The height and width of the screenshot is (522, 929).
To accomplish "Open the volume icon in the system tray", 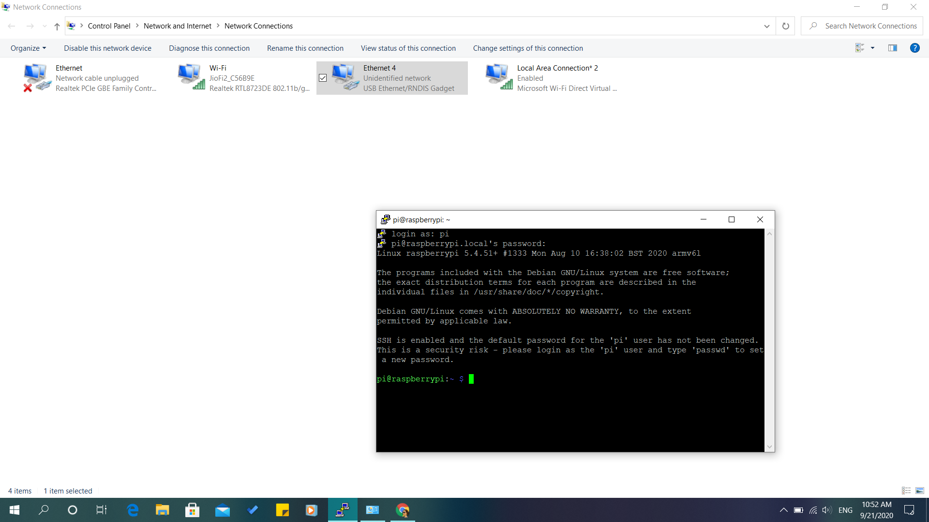I will pyautogui.click(x=826, y=510).
